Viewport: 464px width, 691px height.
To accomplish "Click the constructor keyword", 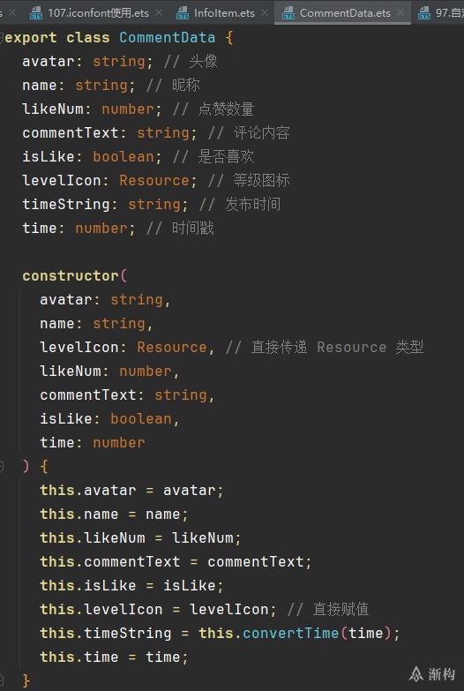I will point(71,276).
